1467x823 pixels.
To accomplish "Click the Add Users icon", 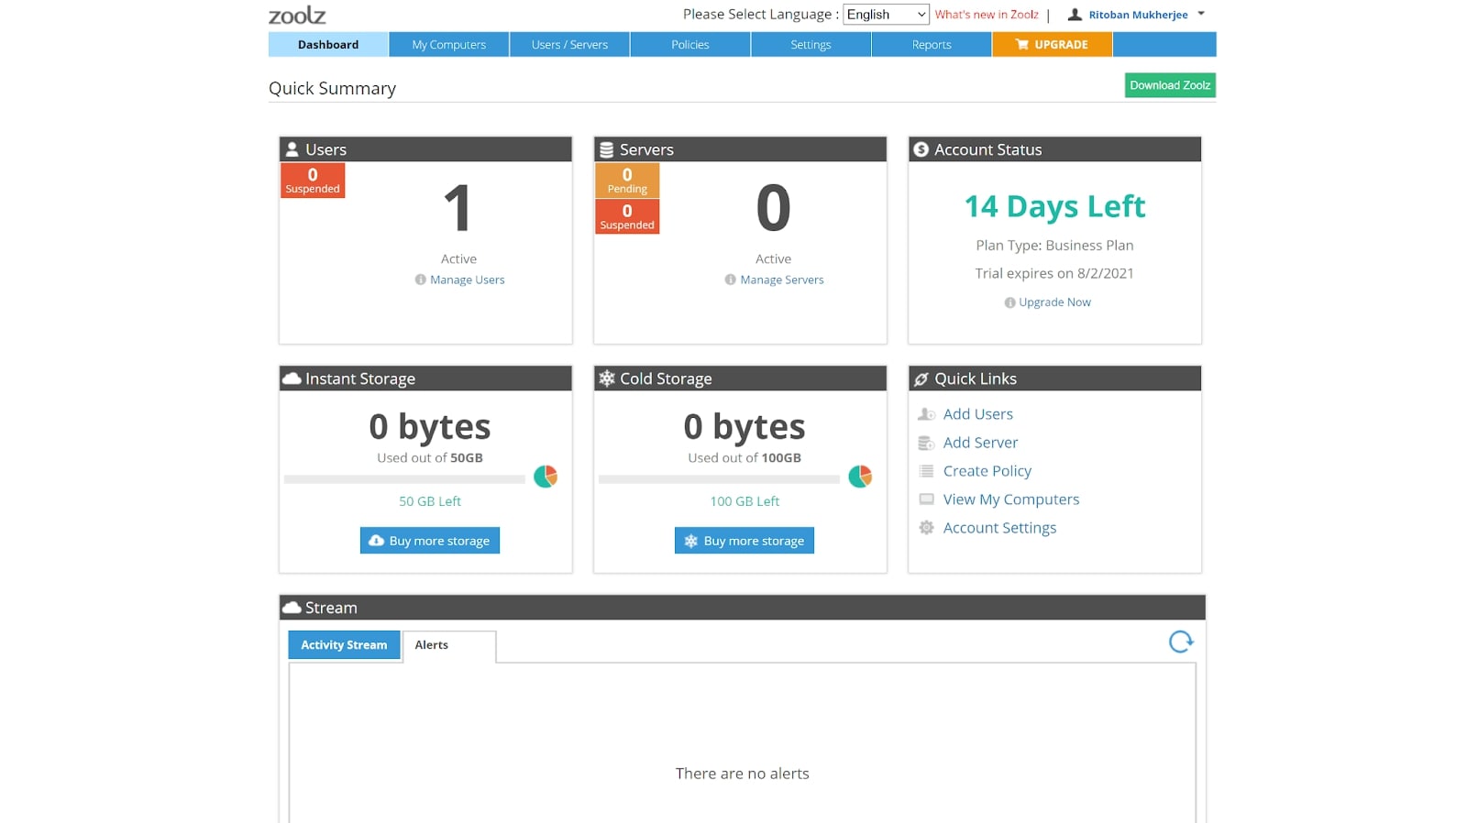I will point(926,414).
